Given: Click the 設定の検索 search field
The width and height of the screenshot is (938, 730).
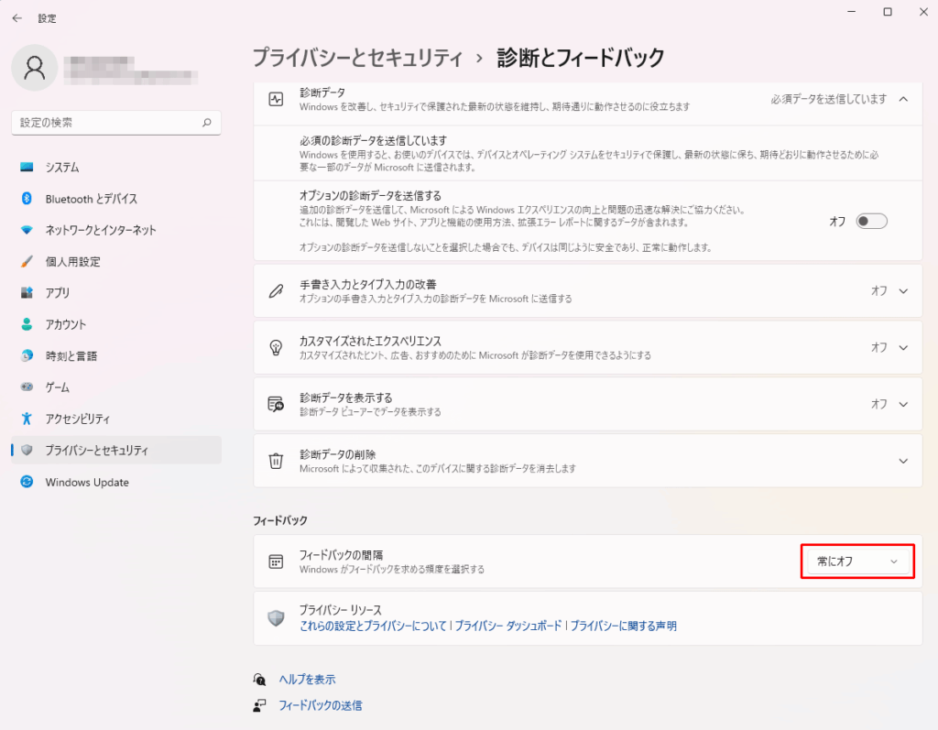Looking at the screenshot, I should pos(116,123).
